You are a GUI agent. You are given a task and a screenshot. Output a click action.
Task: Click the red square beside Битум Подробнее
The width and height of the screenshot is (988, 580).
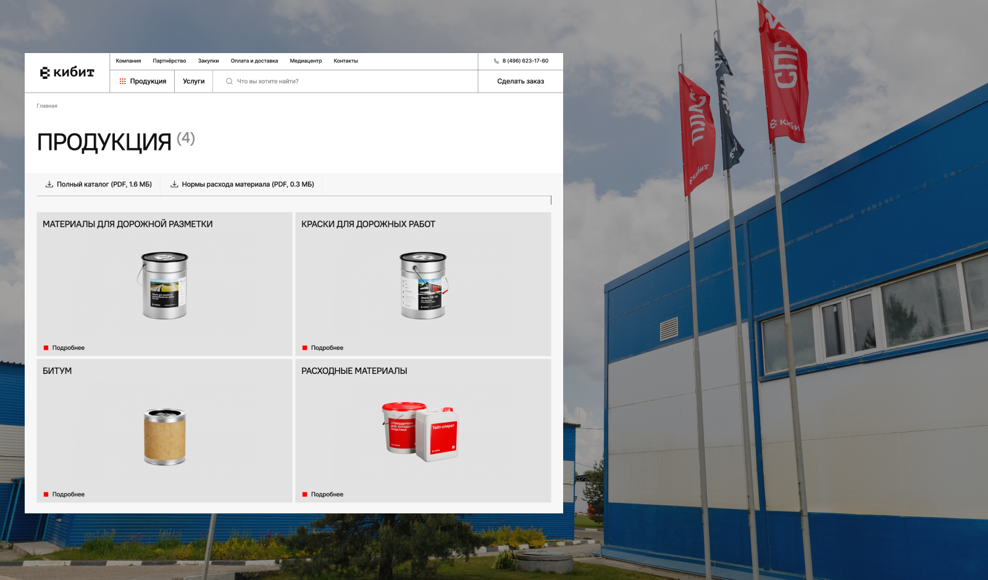(x=46, y=494)
